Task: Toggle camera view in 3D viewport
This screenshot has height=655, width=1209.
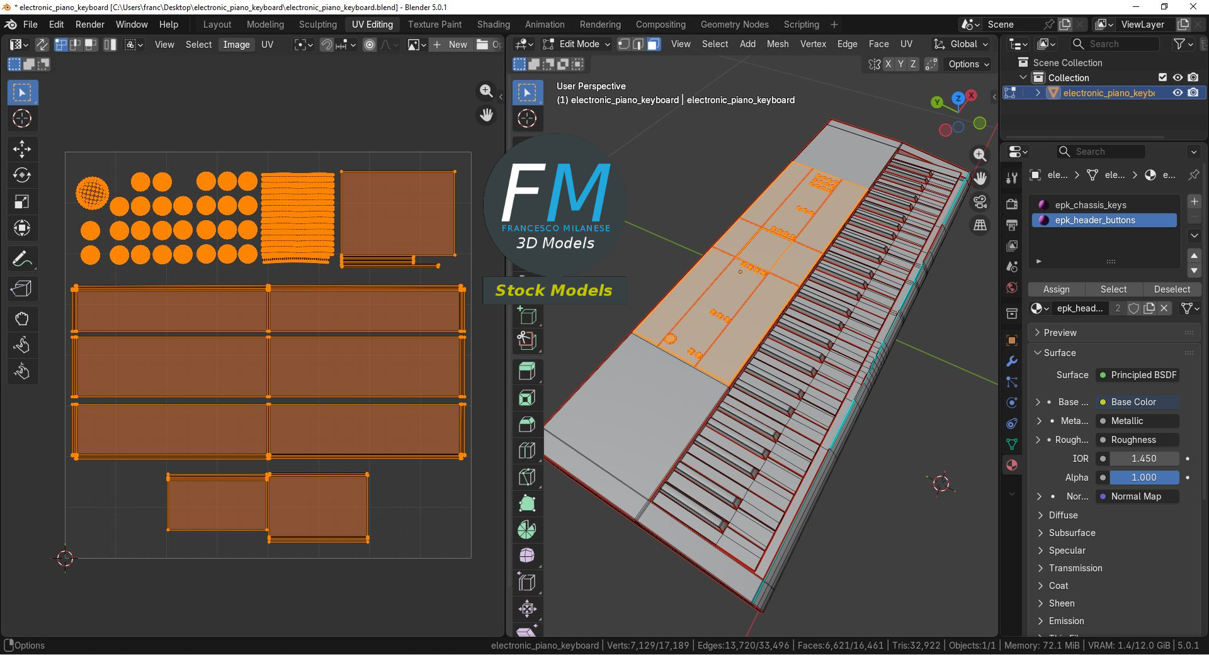Action: [x=980, y=202]
